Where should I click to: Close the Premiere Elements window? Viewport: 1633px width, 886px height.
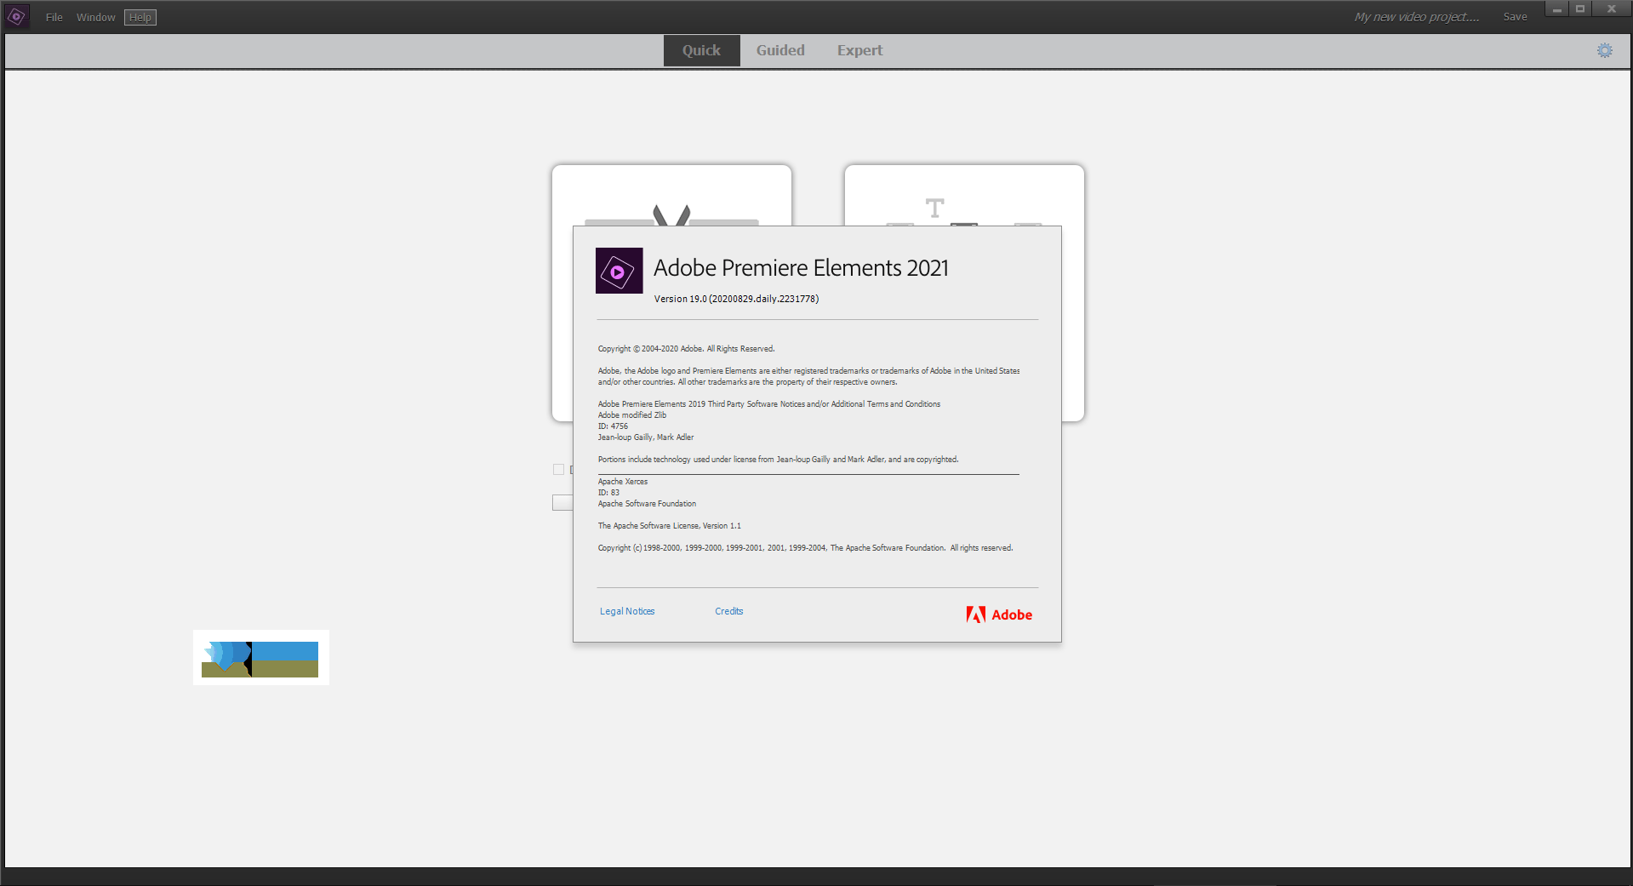click(x=1611, y=9)
